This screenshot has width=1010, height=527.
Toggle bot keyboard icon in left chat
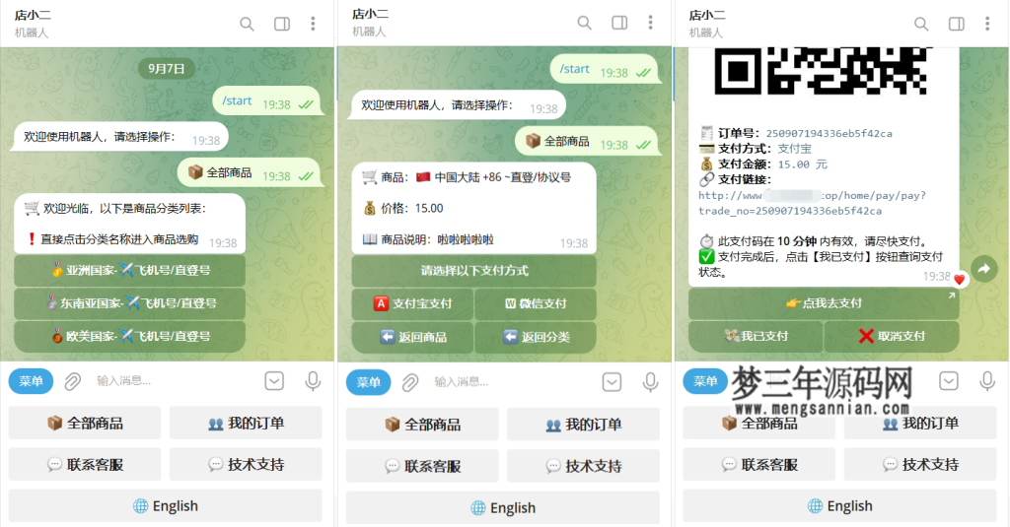tap(274, 381)
